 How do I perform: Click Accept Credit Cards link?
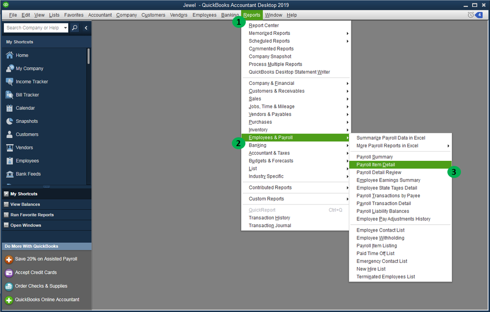click(x=36, y=273)
